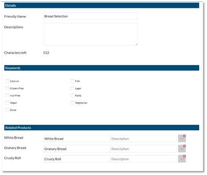207x175 pixels.
Task: Open the gray image placeholder for White Bread
Action: coord(182,139)
